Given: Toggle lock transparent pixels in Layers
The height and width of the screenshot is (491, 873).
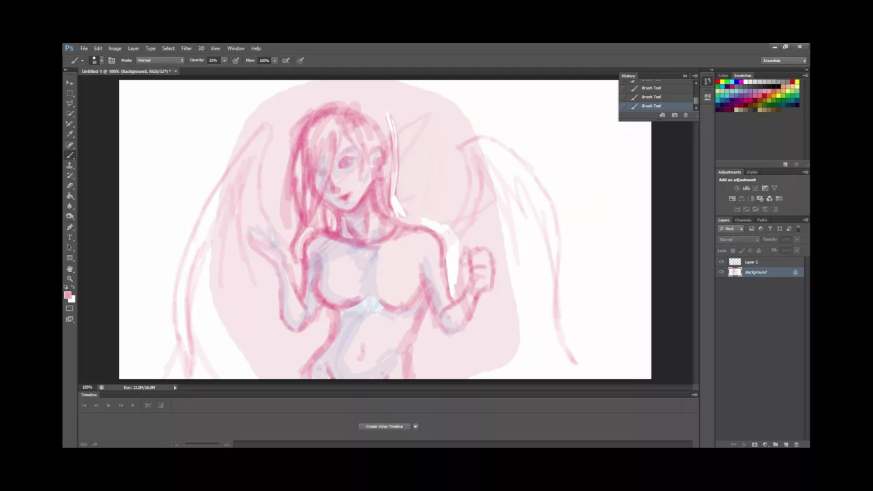Looking at the screenshot, I should (x=733, y=251).
